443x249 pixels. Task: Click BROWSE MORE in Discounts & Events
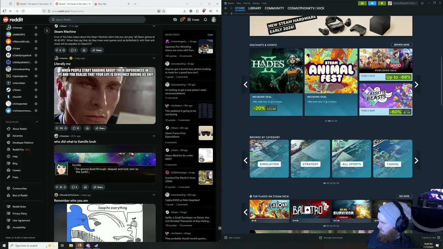401,45
